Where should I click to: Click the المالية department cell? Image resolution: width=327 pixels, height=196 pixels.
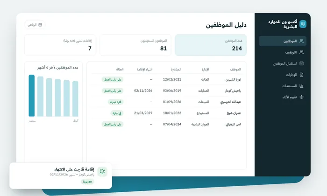[x=205, y=79]
